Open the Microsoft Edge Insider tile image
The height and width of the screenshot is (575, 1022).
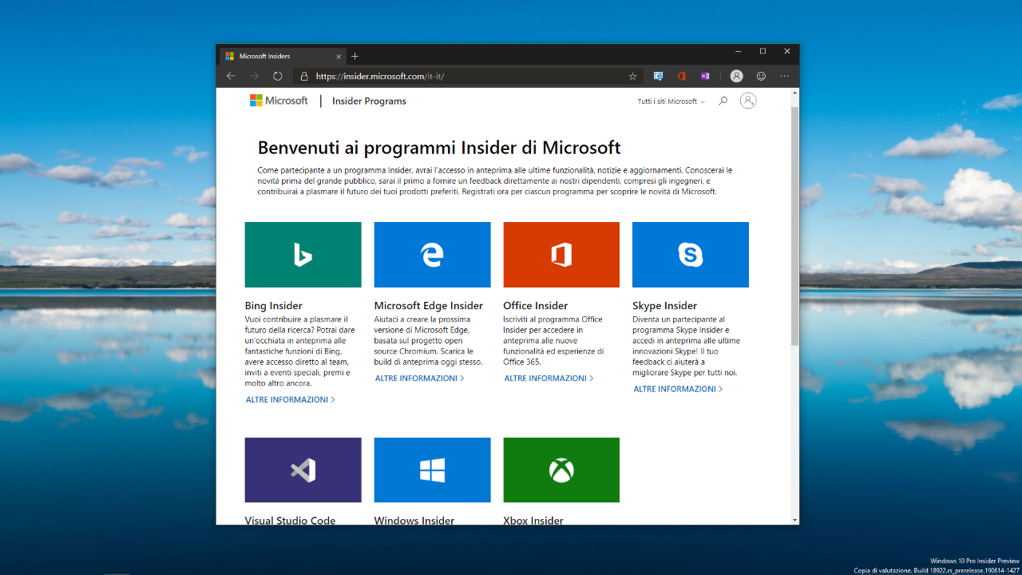pyautogui.click(x=432, y=255)
